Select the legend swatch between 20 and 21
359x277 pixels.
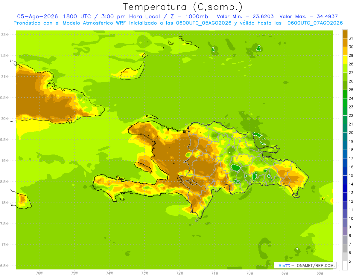pos(345,128)
